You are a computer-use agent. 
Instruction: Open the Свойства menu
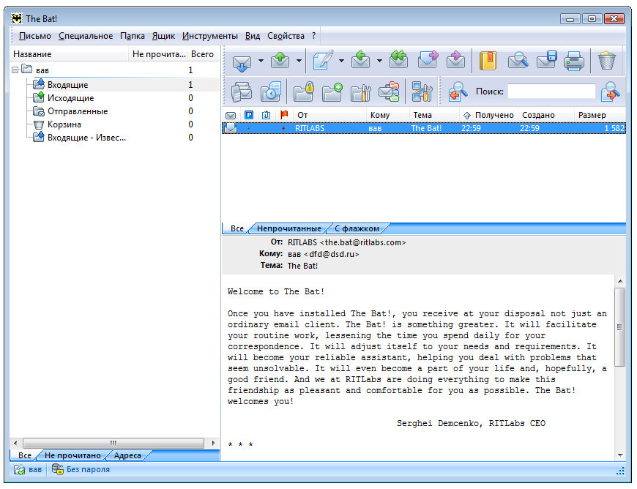click(x=286, y=36)
